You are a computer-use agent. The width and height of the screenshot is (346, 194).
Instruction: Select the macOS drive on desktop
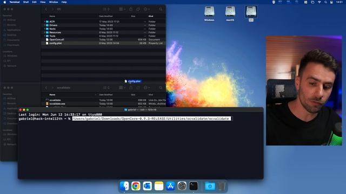click(x=230, y=13)
